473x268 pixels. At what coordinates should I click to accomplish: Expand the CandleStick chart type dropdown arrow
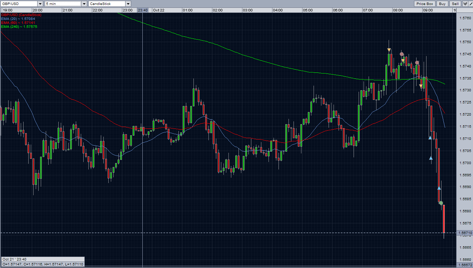pos(128,4)
